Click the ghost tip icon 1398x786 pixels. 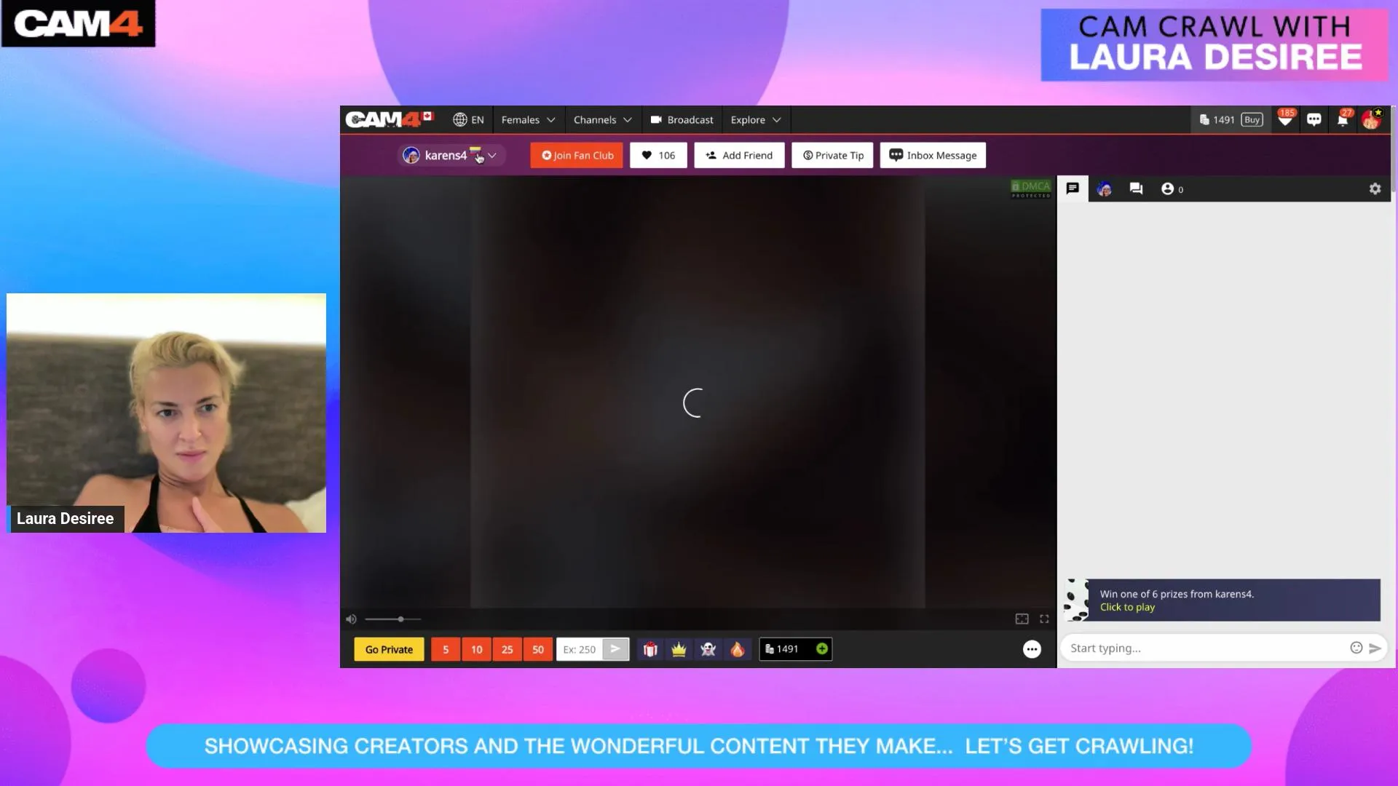pyautogui.click(x=708, y=649)
